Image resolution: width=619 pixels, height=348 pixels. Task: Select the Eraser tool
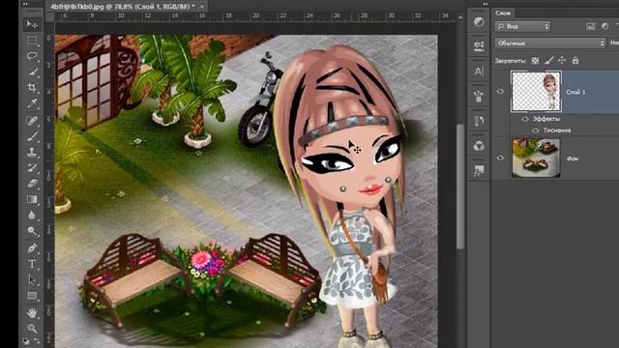[32, 184]
